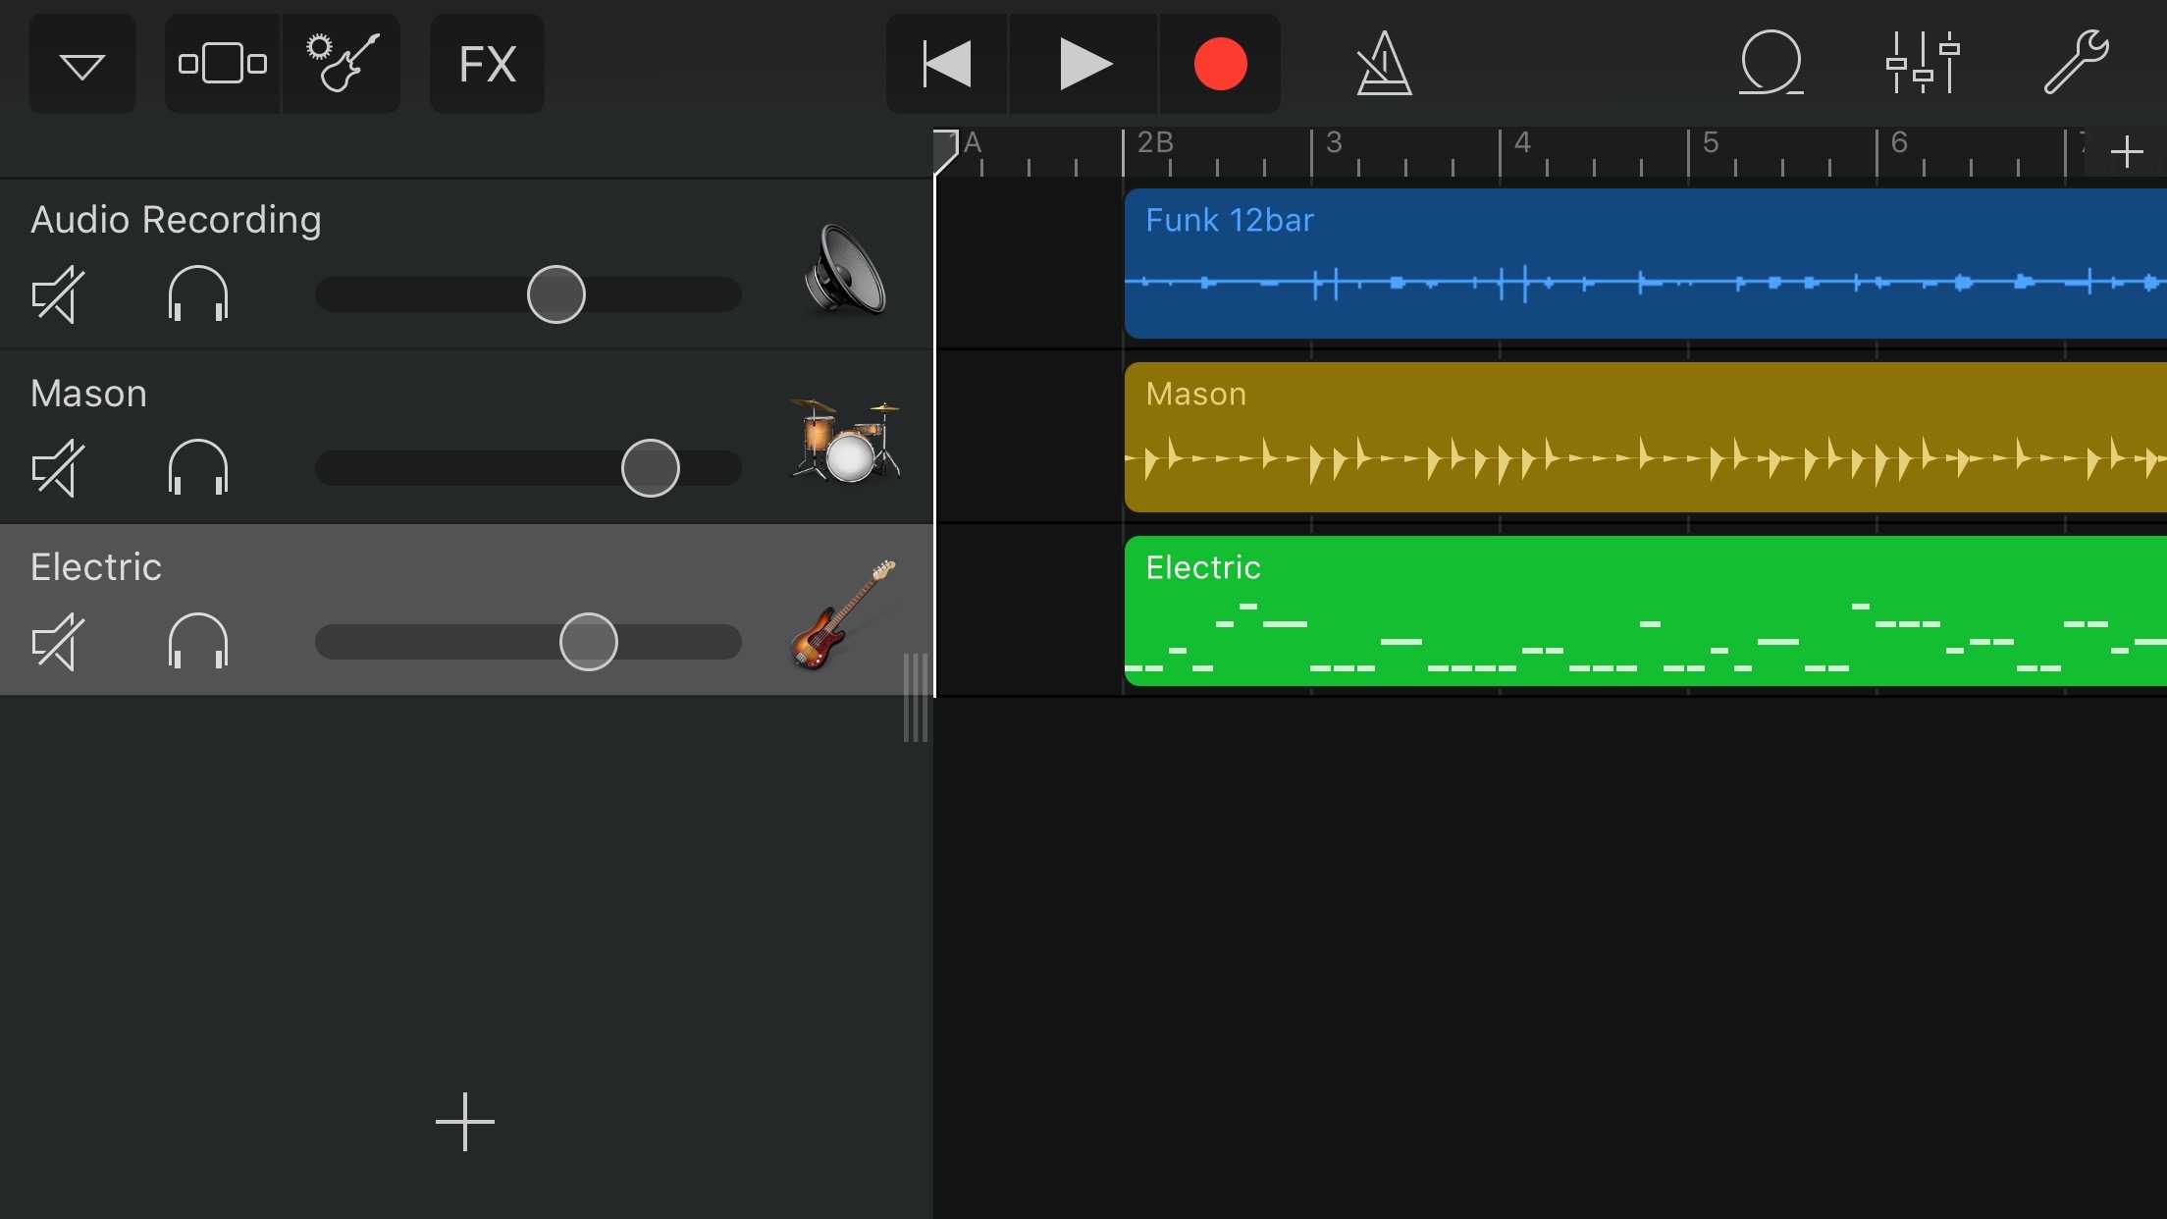
Task: Go to beginning of song
Action: (946, 65)
